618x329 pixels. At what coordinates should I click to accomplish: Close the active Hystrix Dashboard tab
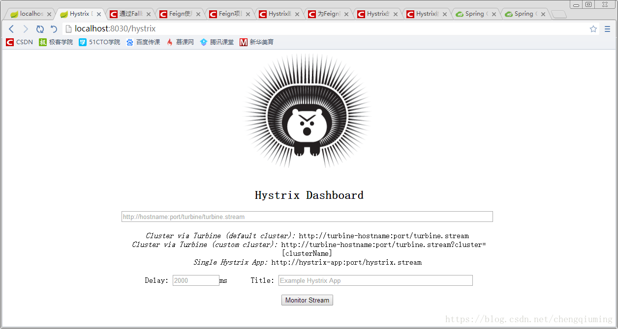click(x=99, y=14)
